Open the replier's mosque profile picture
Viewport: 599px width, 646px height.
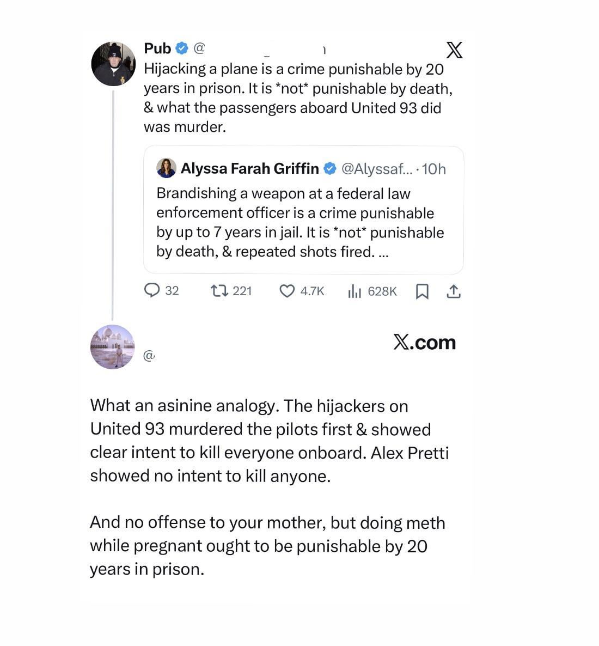pos(112,347)
